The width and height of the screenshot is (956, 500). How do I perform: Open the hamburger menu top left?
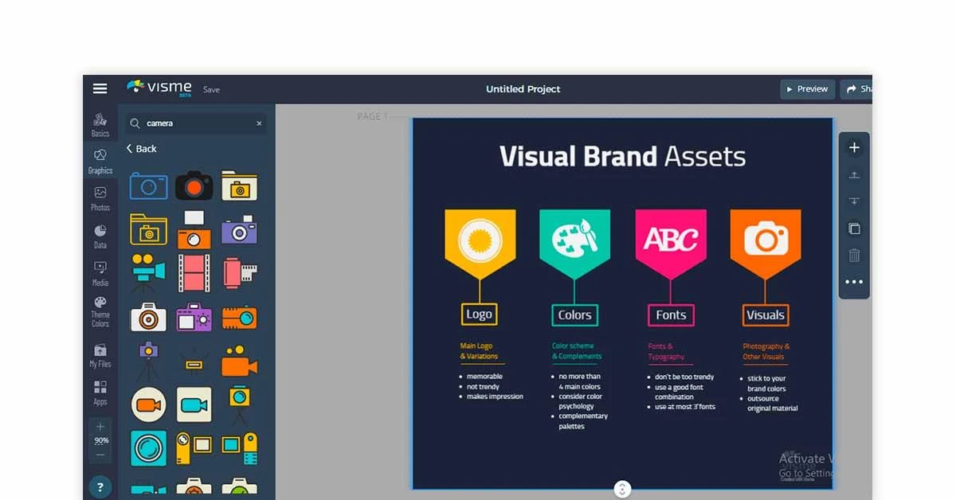point(100,88)
